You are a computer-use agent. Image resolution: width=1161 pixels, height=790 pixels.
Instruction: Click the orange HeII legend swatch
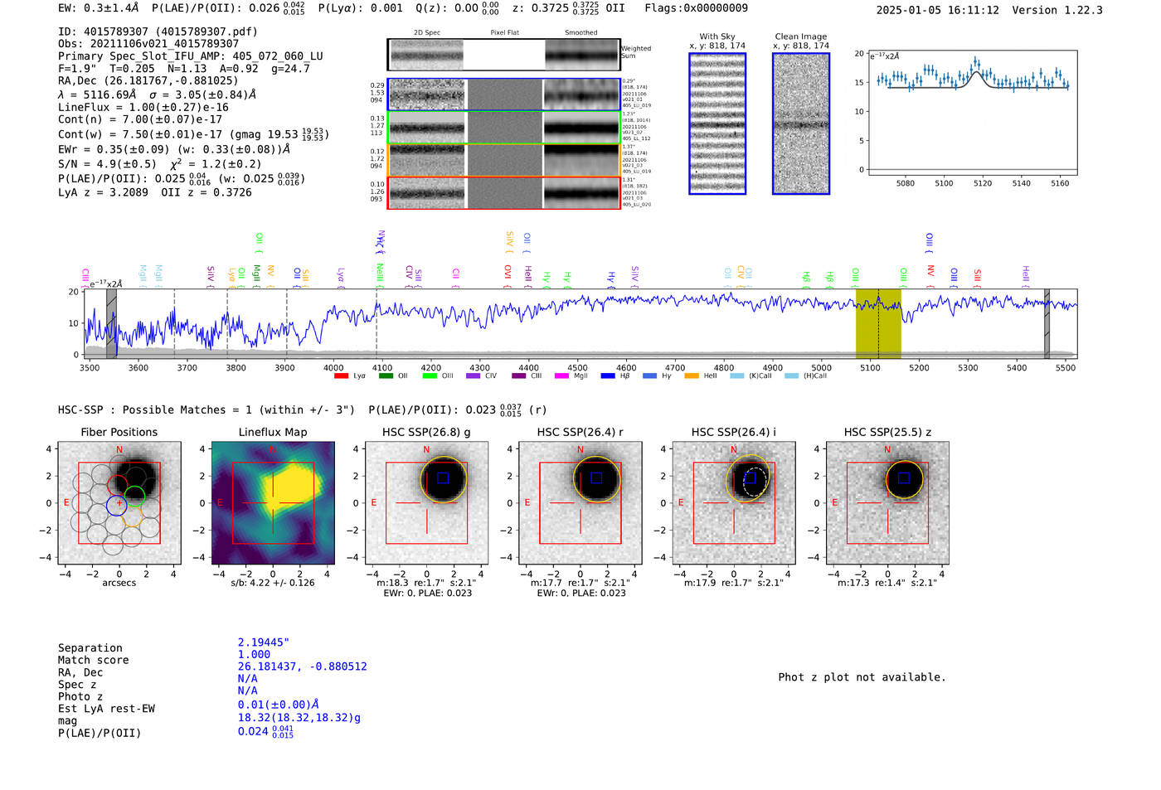click(x=692, y=376)
